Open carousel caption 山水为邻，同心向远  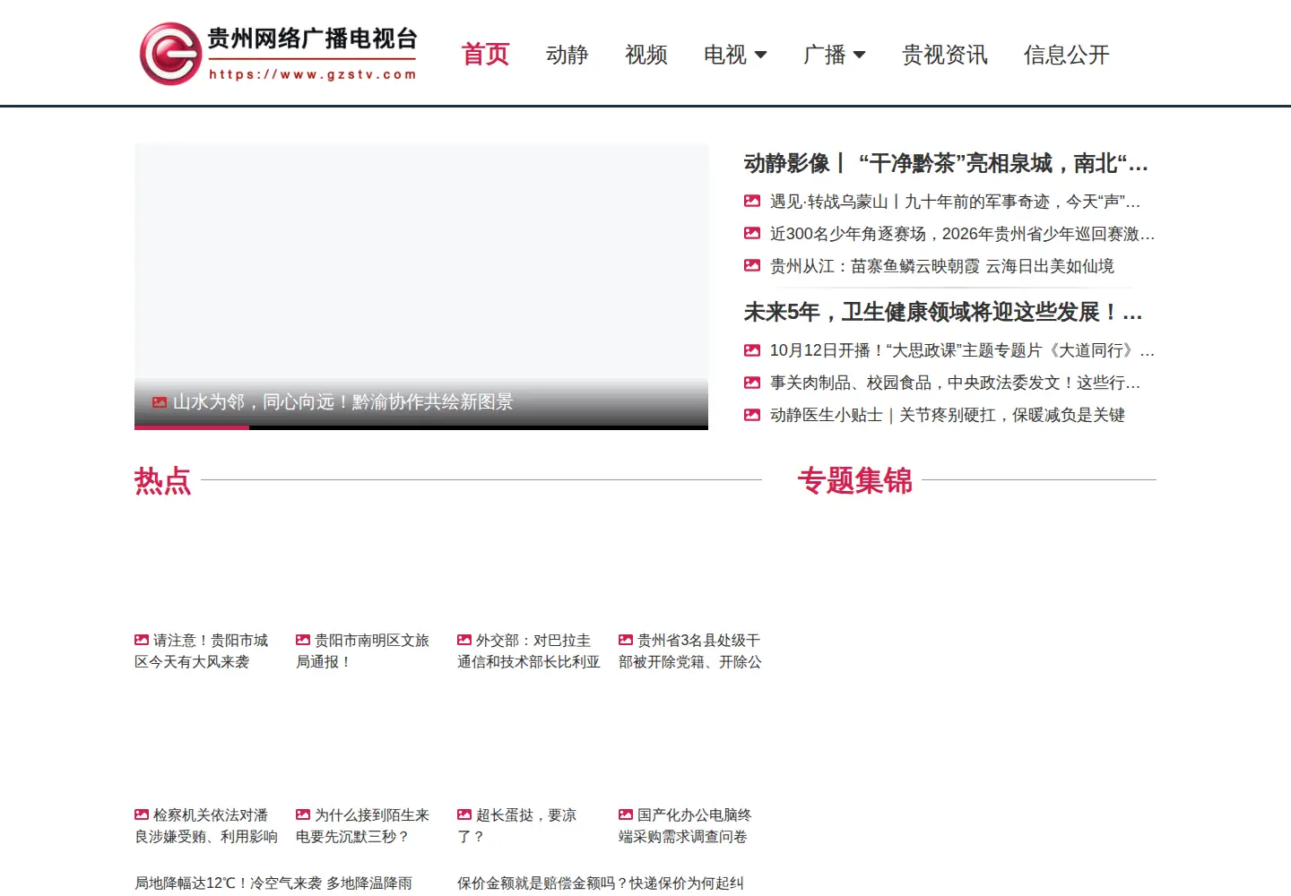[x=342, y=402]
